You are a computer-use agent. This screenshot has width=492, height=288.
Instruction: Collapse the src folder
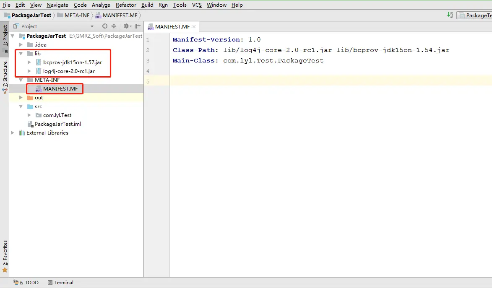point(21,106)
